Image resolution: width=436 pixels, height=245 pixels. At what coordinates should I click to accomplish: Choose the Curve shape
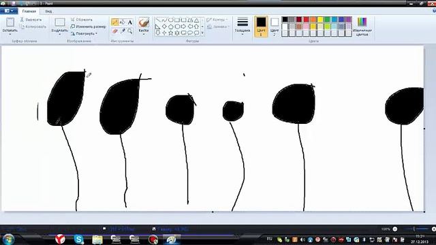(164, 20)
